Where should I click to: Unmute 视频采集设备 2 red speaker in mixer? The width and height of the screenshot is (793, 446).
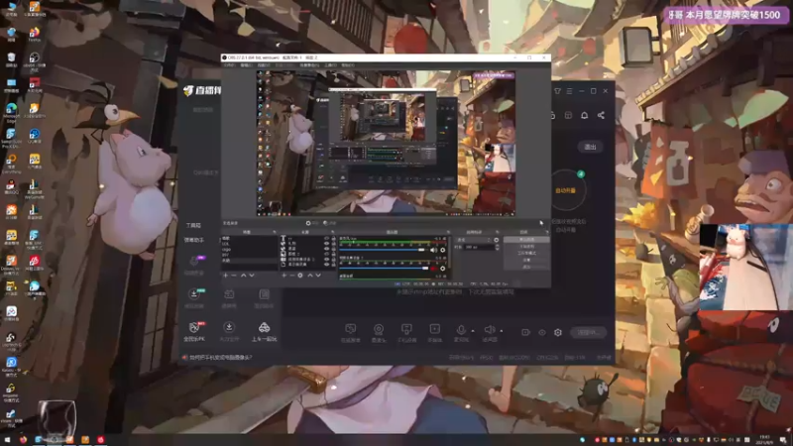433,269
